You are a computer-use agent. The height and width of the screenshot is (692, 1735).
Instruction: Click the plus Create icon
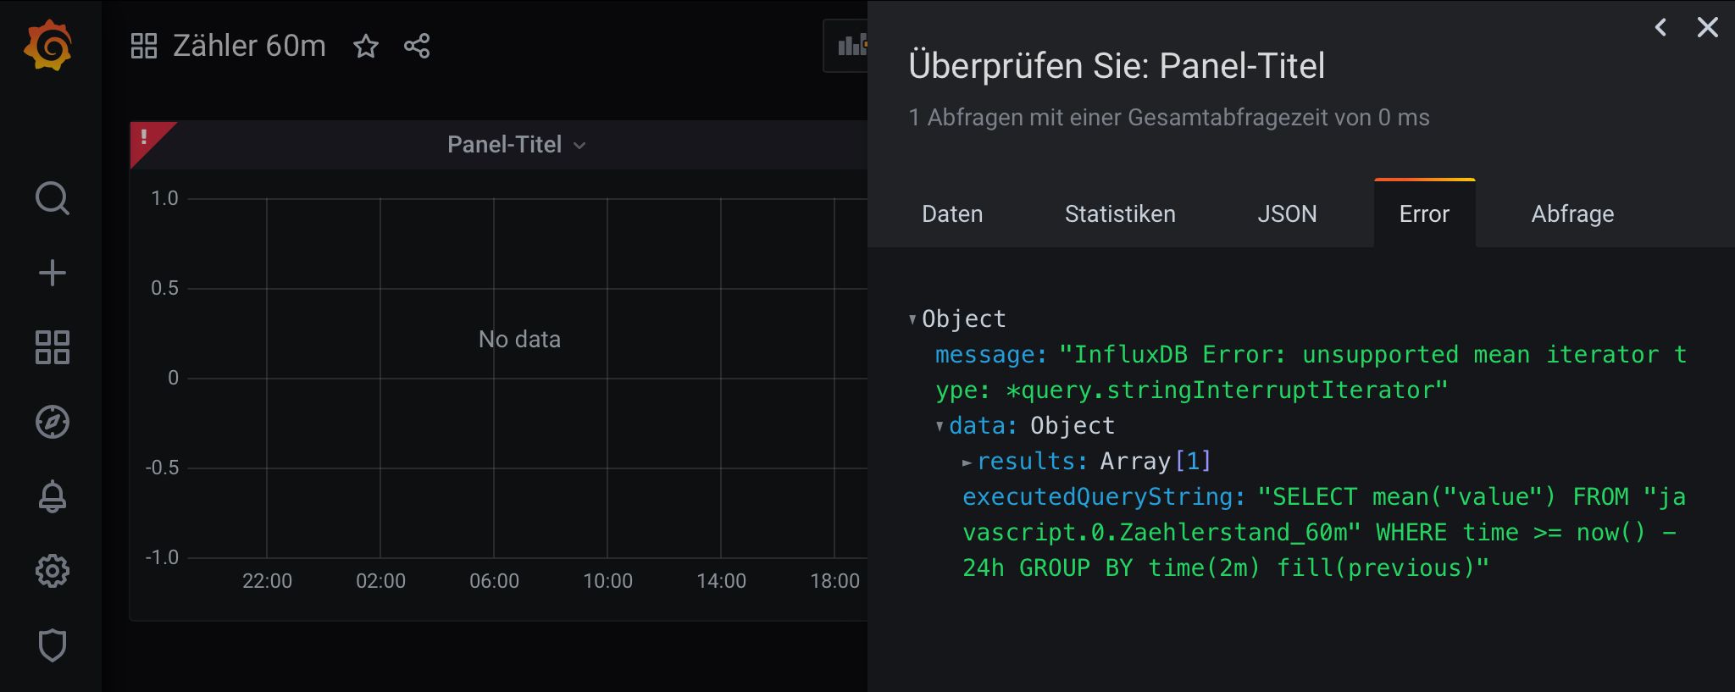tap(52, 273)
